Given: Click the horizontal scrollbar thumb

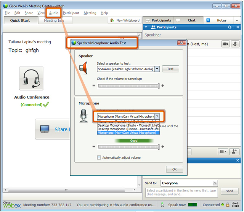Looking at the screenshot, I should pos(66,190).
